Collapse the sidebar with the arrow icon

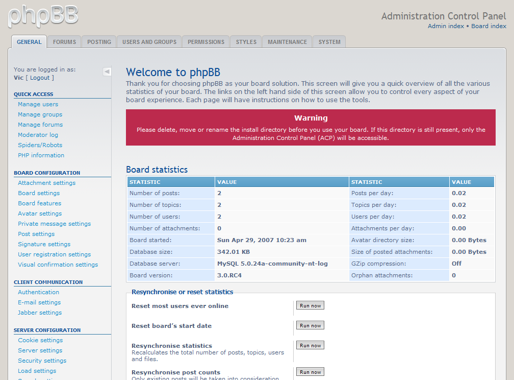coord(107,72)
